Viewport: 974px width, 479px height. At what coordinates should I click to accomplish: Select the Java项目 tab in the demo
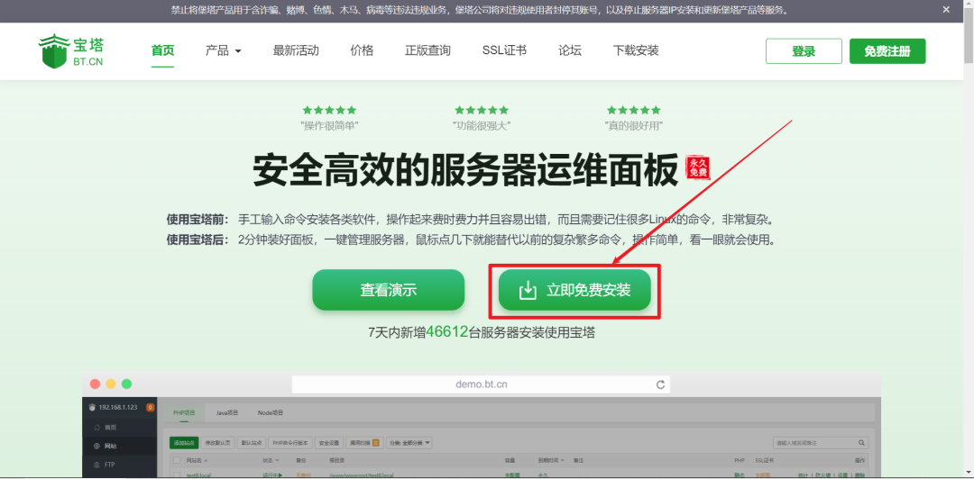[x=227, y=412]
